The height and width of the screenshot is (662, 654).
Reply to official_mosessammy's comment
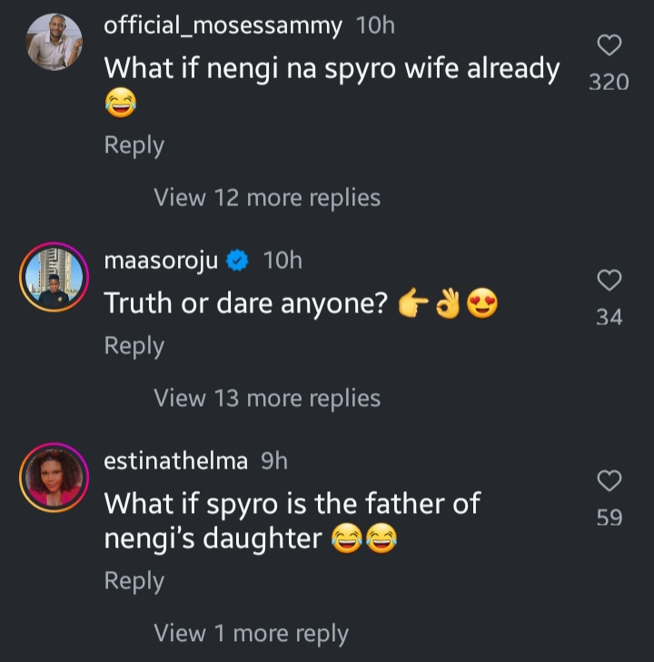[134, 145]
